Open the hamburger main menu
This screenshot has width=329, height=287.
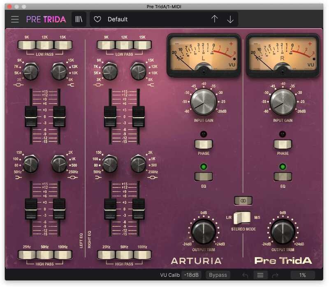15,19
